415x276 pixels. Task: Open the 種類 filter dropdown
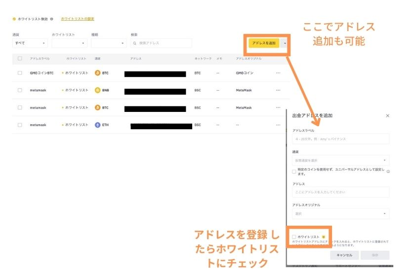109,43
